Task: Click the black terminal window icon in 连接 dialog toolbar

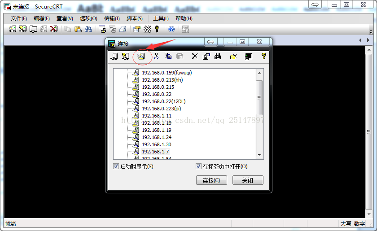Action: pyautogui.click(x=248, y=57)
